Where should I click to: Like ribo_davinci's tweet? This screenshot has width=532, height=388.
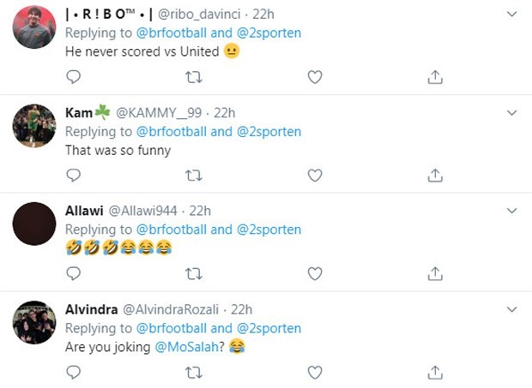click(315, 77)
